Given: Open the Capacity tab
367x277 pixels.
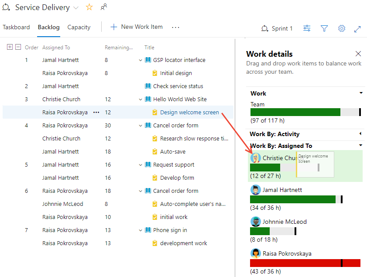Looking at the screenshot, I should [x=79, y=27].
